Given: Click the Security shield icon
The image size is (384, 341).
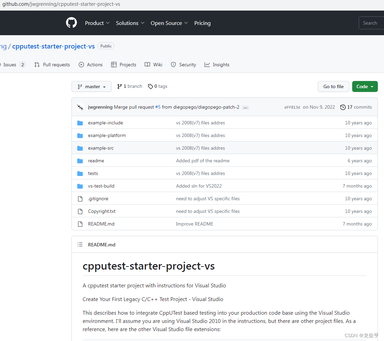Looking at the screenshot, I should click(x=173, y=65).
